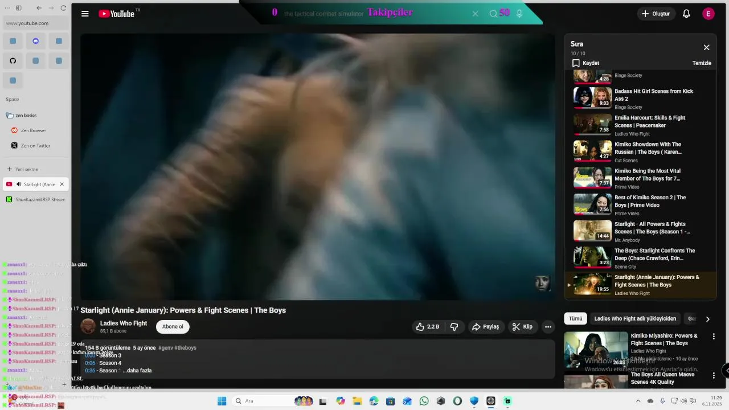The height and width of the screenshot is (410, 729).
Task: Jump to 0:36 Season 1 timestamp
Action: 90,371
